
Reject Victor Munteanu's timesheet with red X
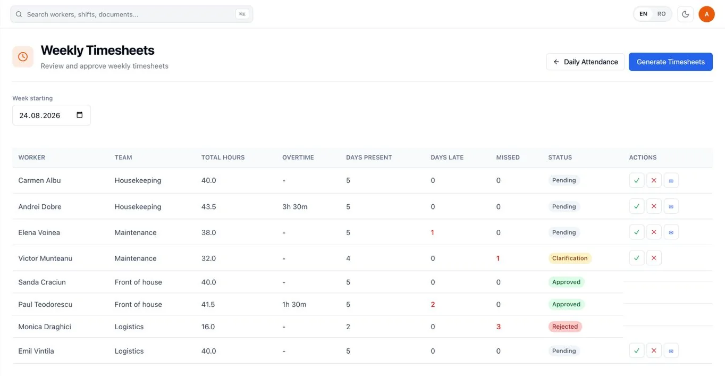click(654, 258)
